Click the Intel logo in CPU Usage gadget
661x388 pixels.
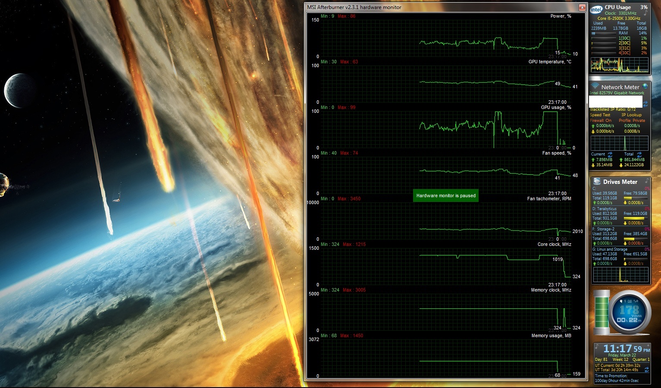(596, 10)
